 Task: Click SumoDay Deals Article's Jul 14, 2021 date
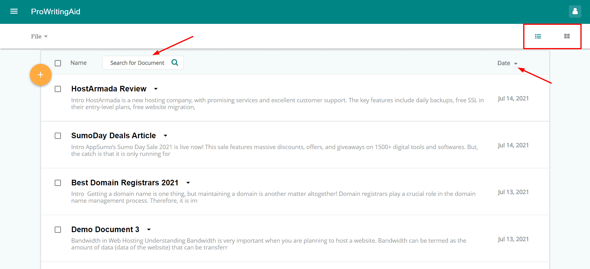(513, 145)
